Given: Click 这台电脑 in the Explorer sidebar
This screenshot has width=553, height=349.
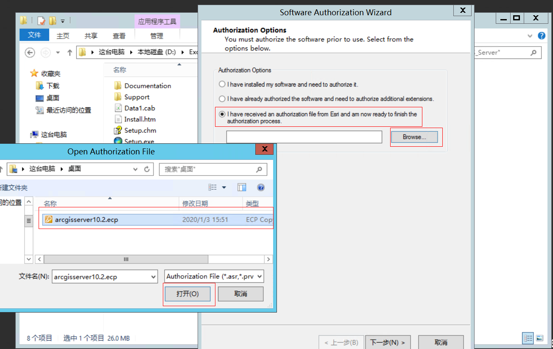Looking at the screenshot, I should coord(54,135).
